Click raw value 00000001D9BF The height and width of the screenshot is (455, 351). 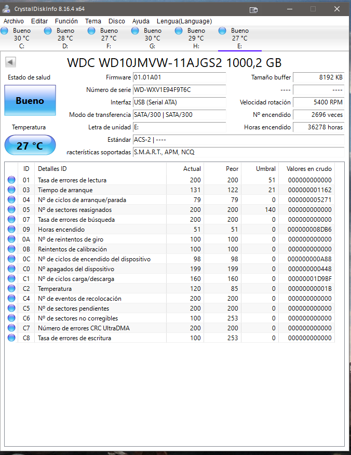[309, 279]
